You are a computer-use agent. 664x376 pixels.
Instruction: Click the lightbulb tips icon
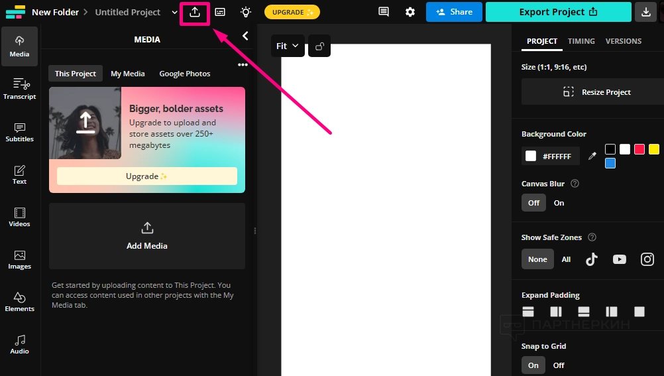(x=246, y=13)
